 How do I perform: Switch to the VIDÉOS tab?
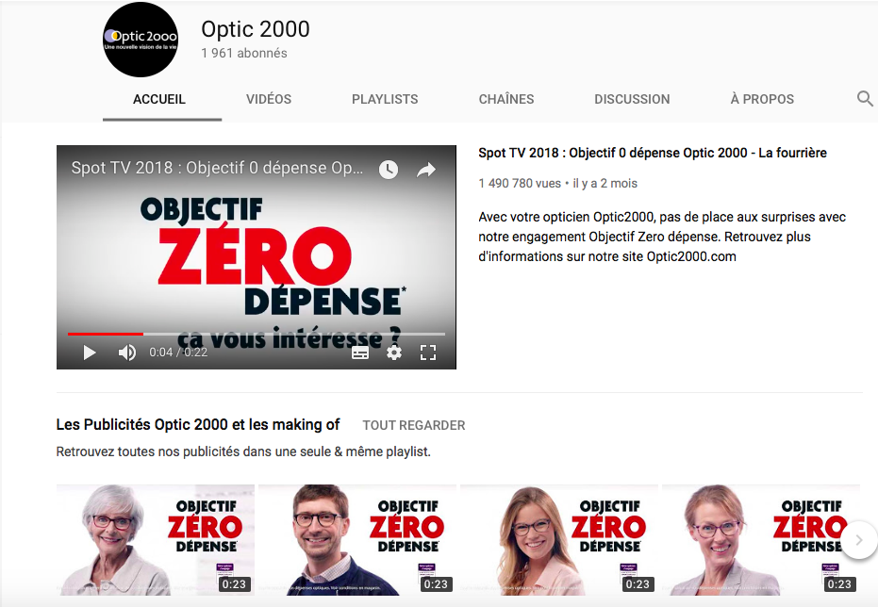pos(269,99)
